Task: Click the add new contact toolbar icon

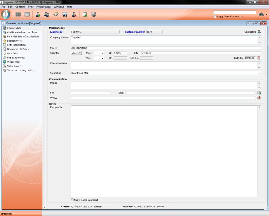Action: 38,14
